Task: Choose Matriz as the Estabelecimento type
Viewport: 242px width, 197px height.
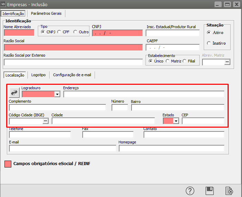Action: point(168,61)
